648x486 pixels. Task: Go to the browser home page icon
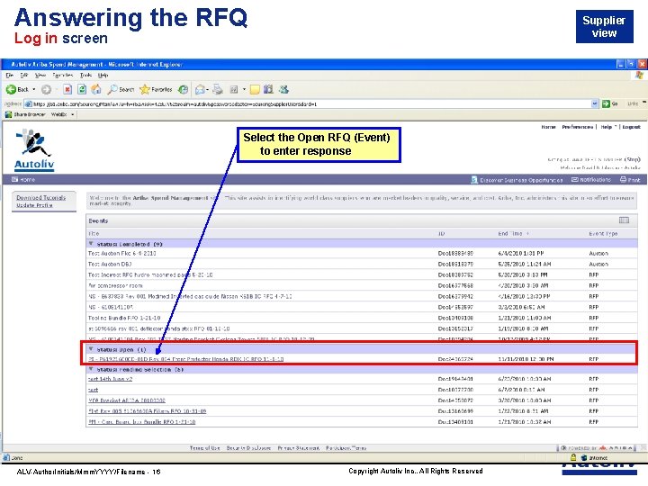tap(96, 89)
